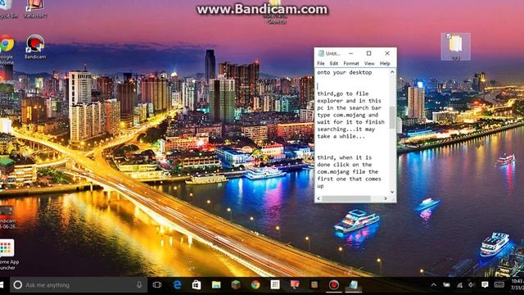This screenshot has width=524, height=295.
Task: Open the Help menu in Notepad
Action: pos(385,63)
